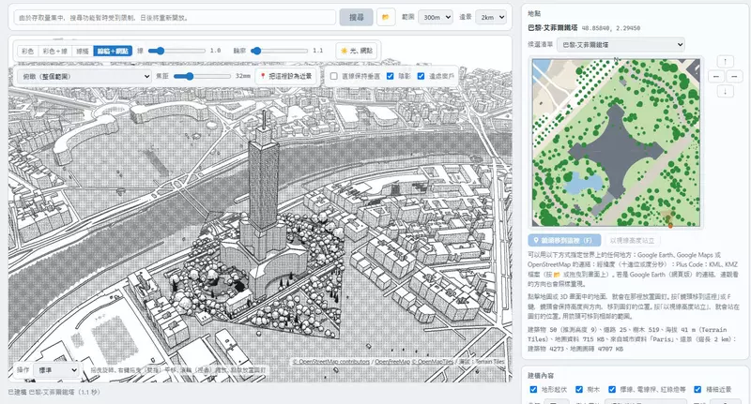Click the pin icon 鏡頭移到這裡 (F) button
751x404 pixels.
[564, 240]
